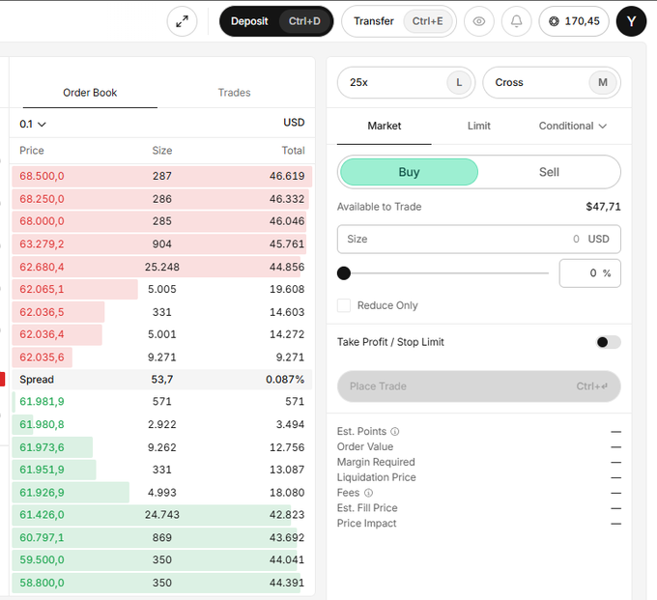
Task: Click the total 46.619 cell
Action: [x=287, y=176]
